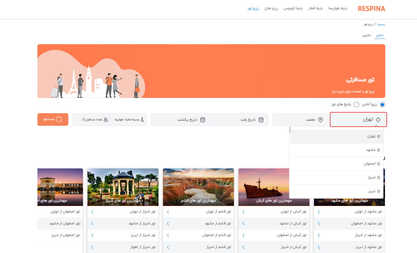Open the مقصد destination dropdown
The width and height of the screenshot is (417, 253).
300,119
